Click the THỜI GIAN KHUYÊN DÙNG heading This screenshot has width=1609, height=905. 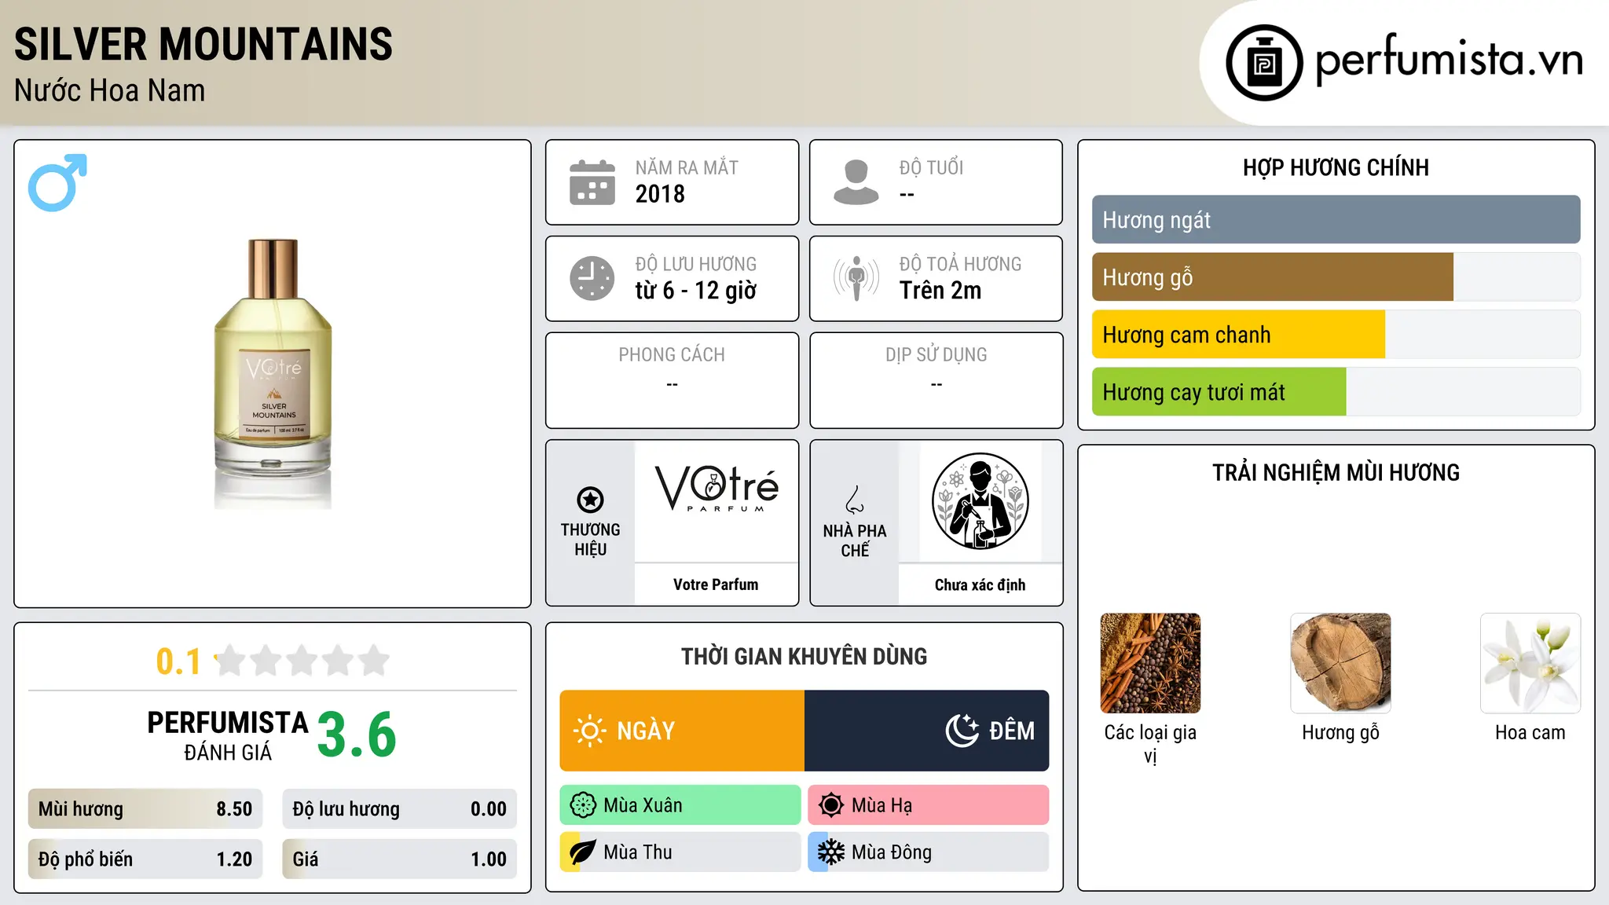click(804, 656)
